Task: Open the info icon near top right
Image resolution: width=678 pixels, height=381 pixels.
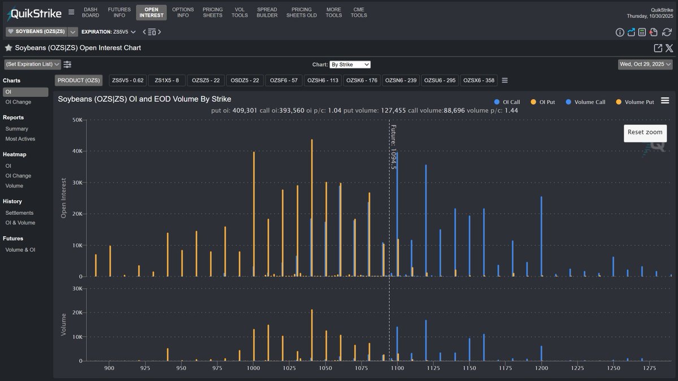Action: click(620, 32)
